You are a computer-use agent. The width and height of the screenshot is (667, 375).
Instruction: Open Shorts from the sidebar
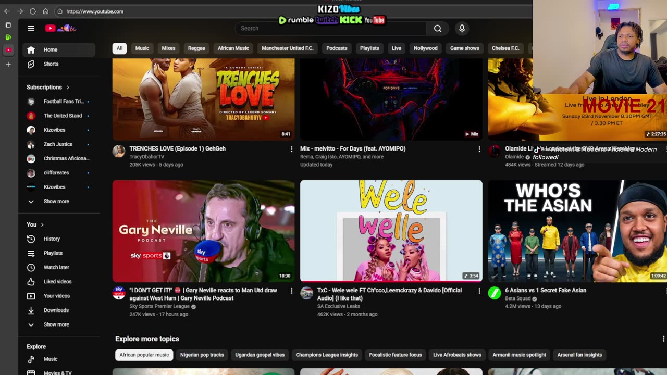58,64
